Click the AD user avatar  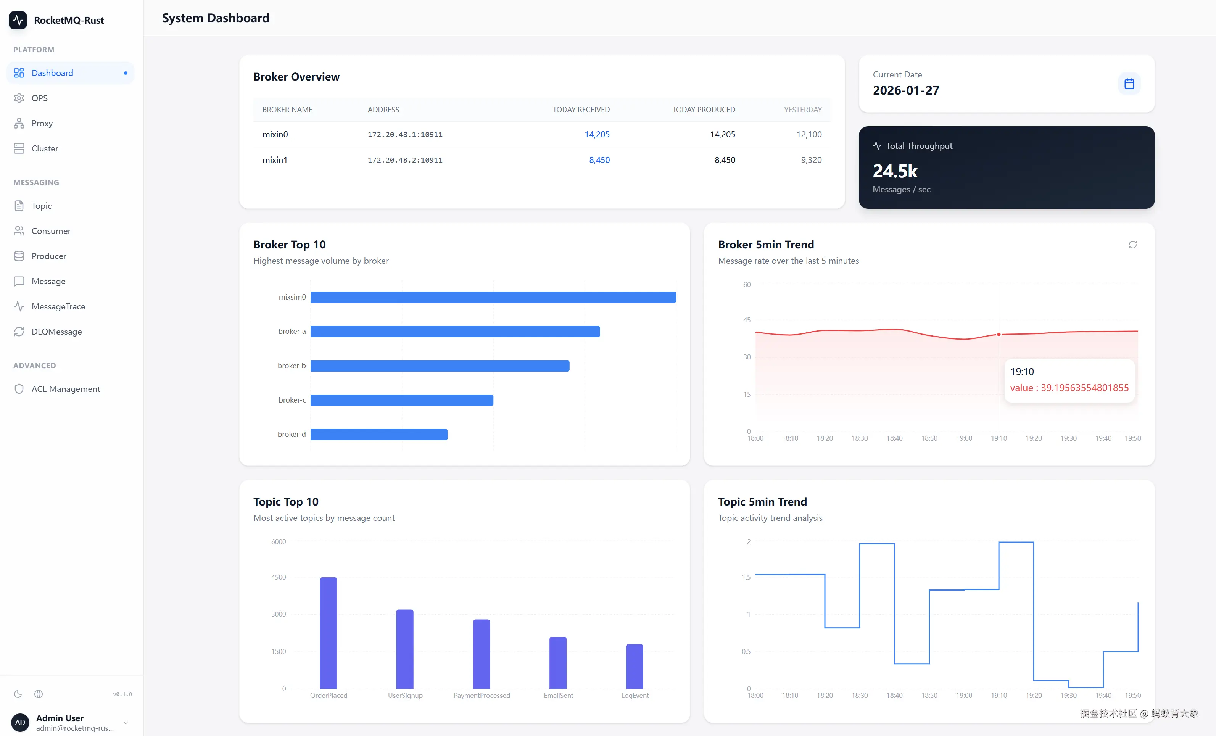(x=20, y=722)
